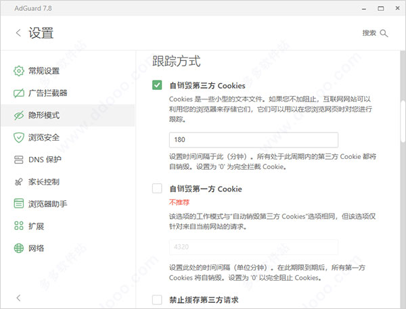Click the 禁止缓存第三方请求 label
Image resolution: width=406 pixels, height=309 pixels.
pyautogui.click(x=204, y=300)
